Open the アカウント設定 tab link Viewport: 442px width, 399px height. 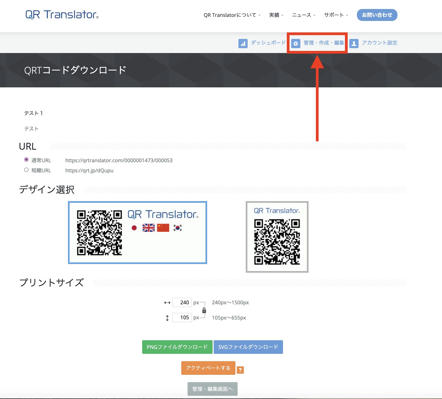[x=379, y=43]
